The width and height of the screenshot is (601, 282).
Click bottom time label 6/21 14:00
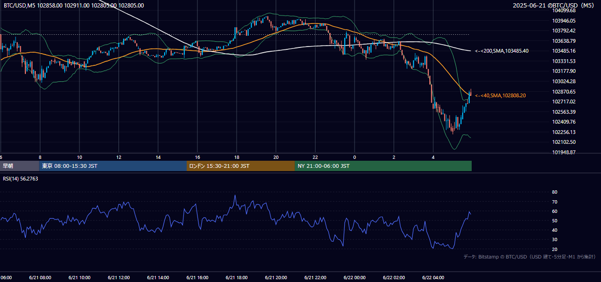pyautogui.click(x=158, y=277)
